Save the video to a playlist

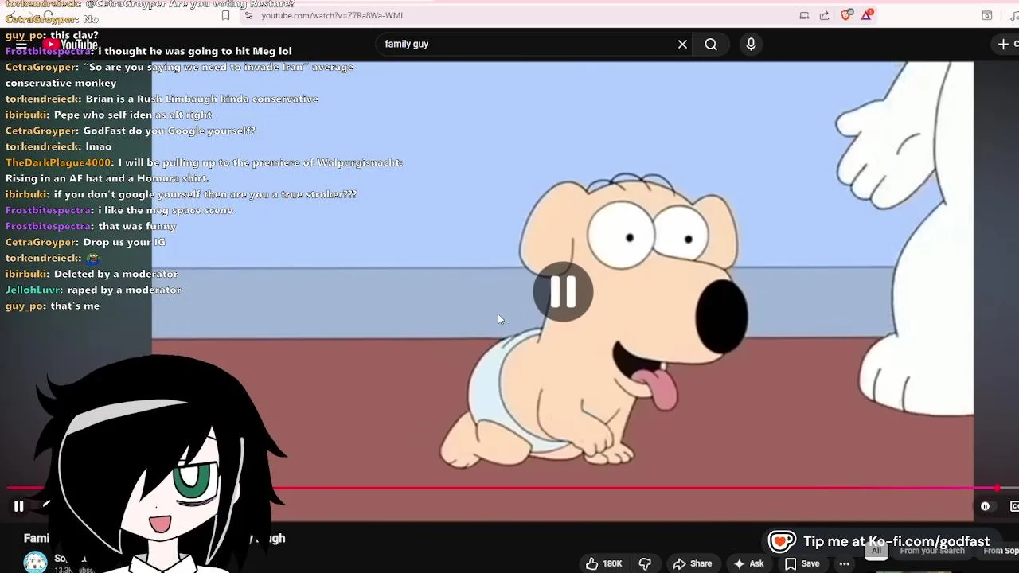[802, 563]
